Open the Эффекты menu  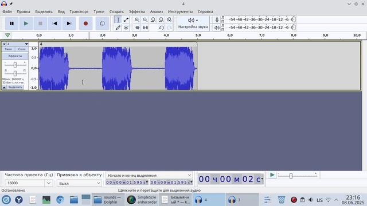tap(137, 11)
